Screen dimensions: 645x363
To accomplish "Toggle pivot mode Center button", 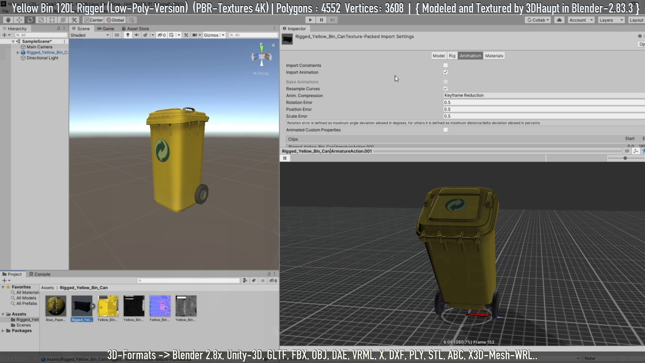I will 93,20.
